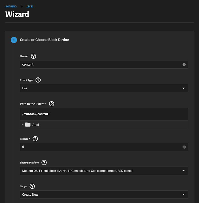Click the extent path field /mnt/tank/content1
Screen dimensions: 199x203
pos(101,114)
